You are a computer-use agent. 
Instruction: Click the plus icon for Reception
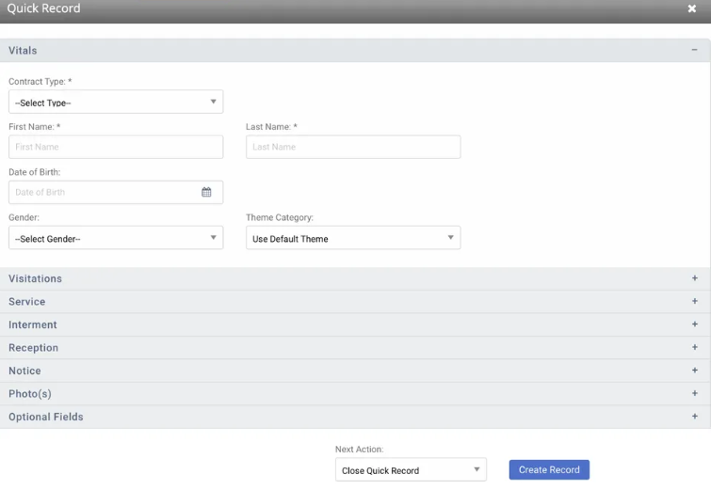[x=694, y=348]
